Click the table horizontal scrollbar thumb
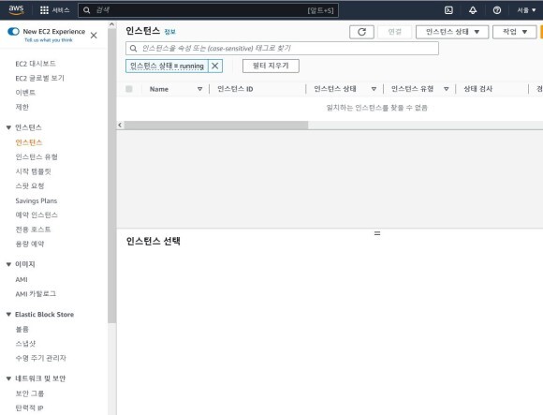Image resolution: width=543 pixels, height=415 pixels. [216, 125]
